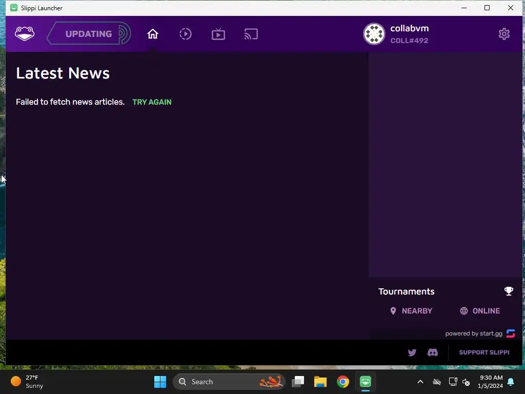Click the Slippi Launcher title bar icon

14,8
